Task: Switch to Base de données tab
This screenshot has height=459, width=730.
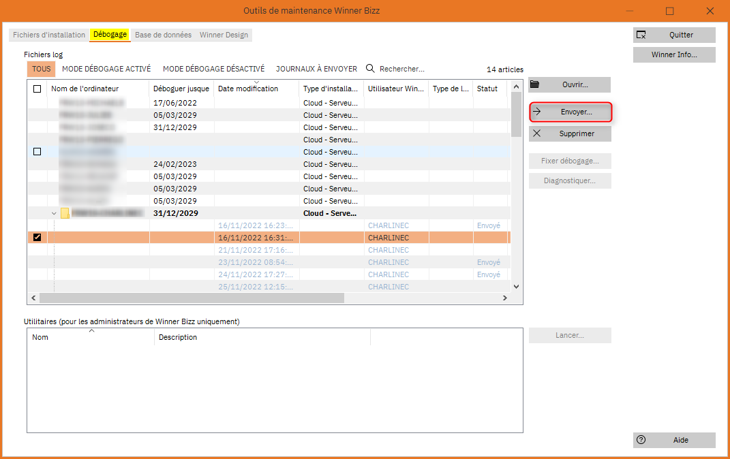Action: [164, 35]
